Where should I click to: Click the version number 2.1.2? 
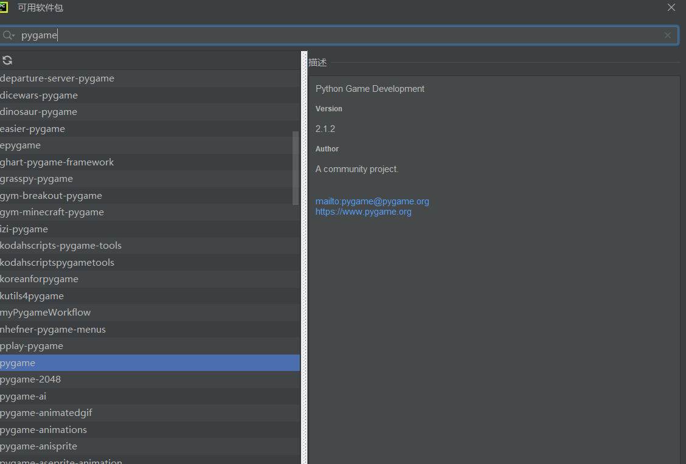tap(325, 129)
